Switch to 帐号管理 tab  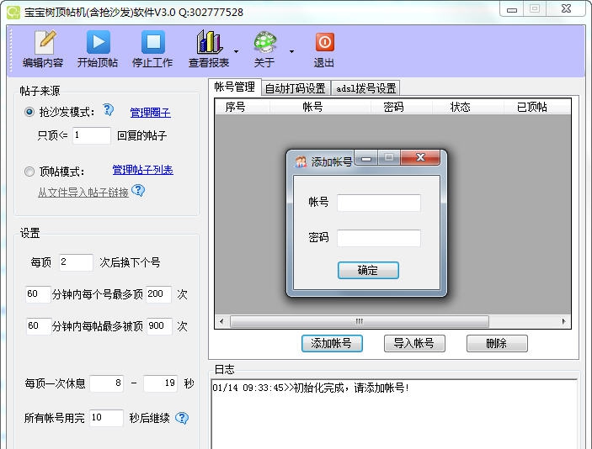click(234, 87)
